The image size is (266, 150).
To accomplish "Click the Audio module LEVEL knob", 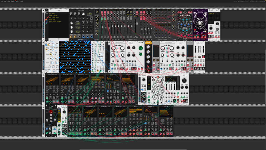I will pyautogui.click(x=211, y=28).
